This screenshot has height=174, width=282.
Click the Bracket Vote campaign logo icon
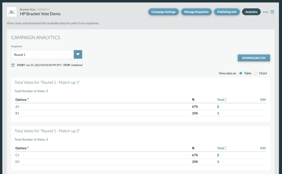tap(12, 12)
